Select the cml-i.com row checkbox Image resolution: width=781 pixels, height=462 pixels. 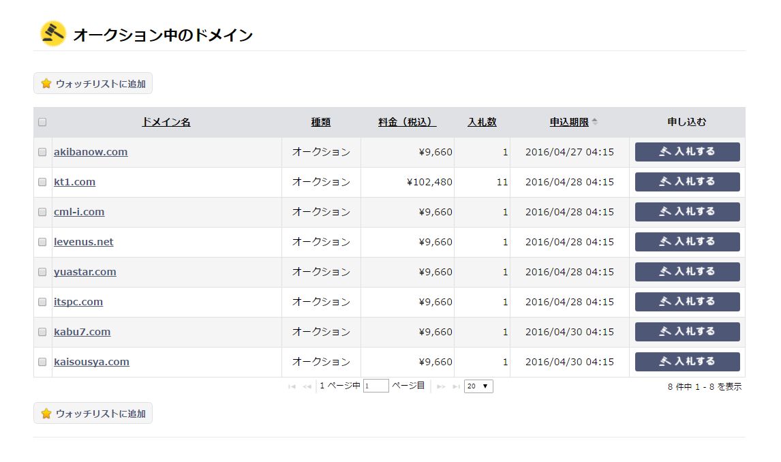(42, 212)
